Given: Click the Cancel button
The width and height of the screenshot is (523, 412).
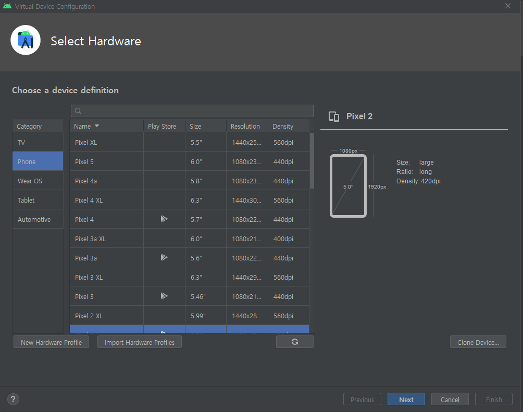Looking at the screenshot, I should coord(450,399).
